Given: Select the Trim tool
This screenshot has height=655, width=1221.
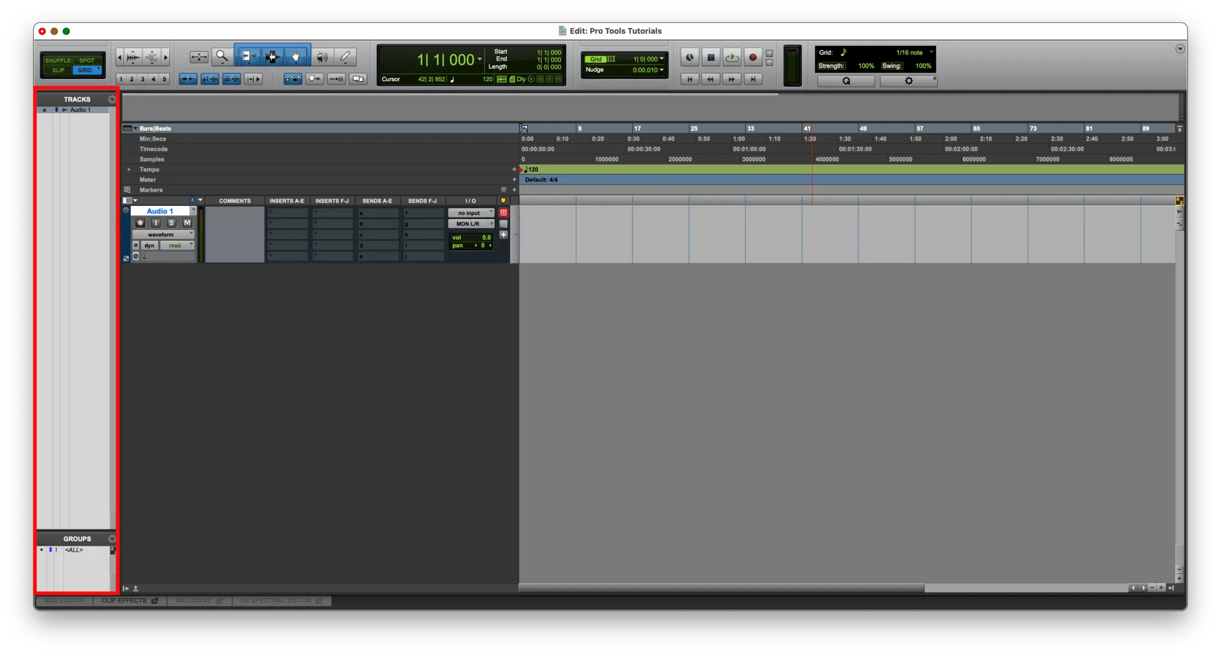Looking at the screenshot, I should [x=249, y=57].
